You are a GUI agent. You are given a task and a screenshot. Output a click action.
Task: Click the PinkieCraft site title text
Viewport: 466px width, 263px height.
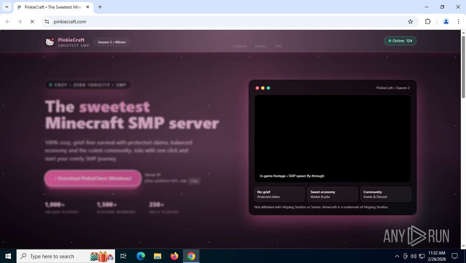[71, 40]
